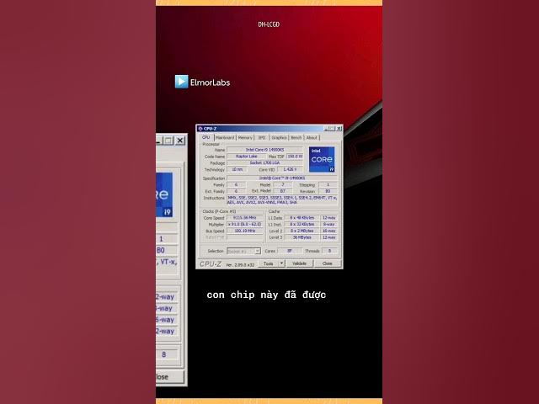This screenshot has height=404, width=539.
Task: Show the About tab
Action: click(x=312, y=137)
